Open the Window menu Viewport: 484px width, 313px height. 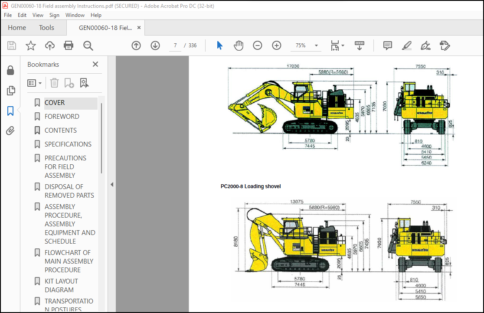pyautogui.click(x=75, y=15)
